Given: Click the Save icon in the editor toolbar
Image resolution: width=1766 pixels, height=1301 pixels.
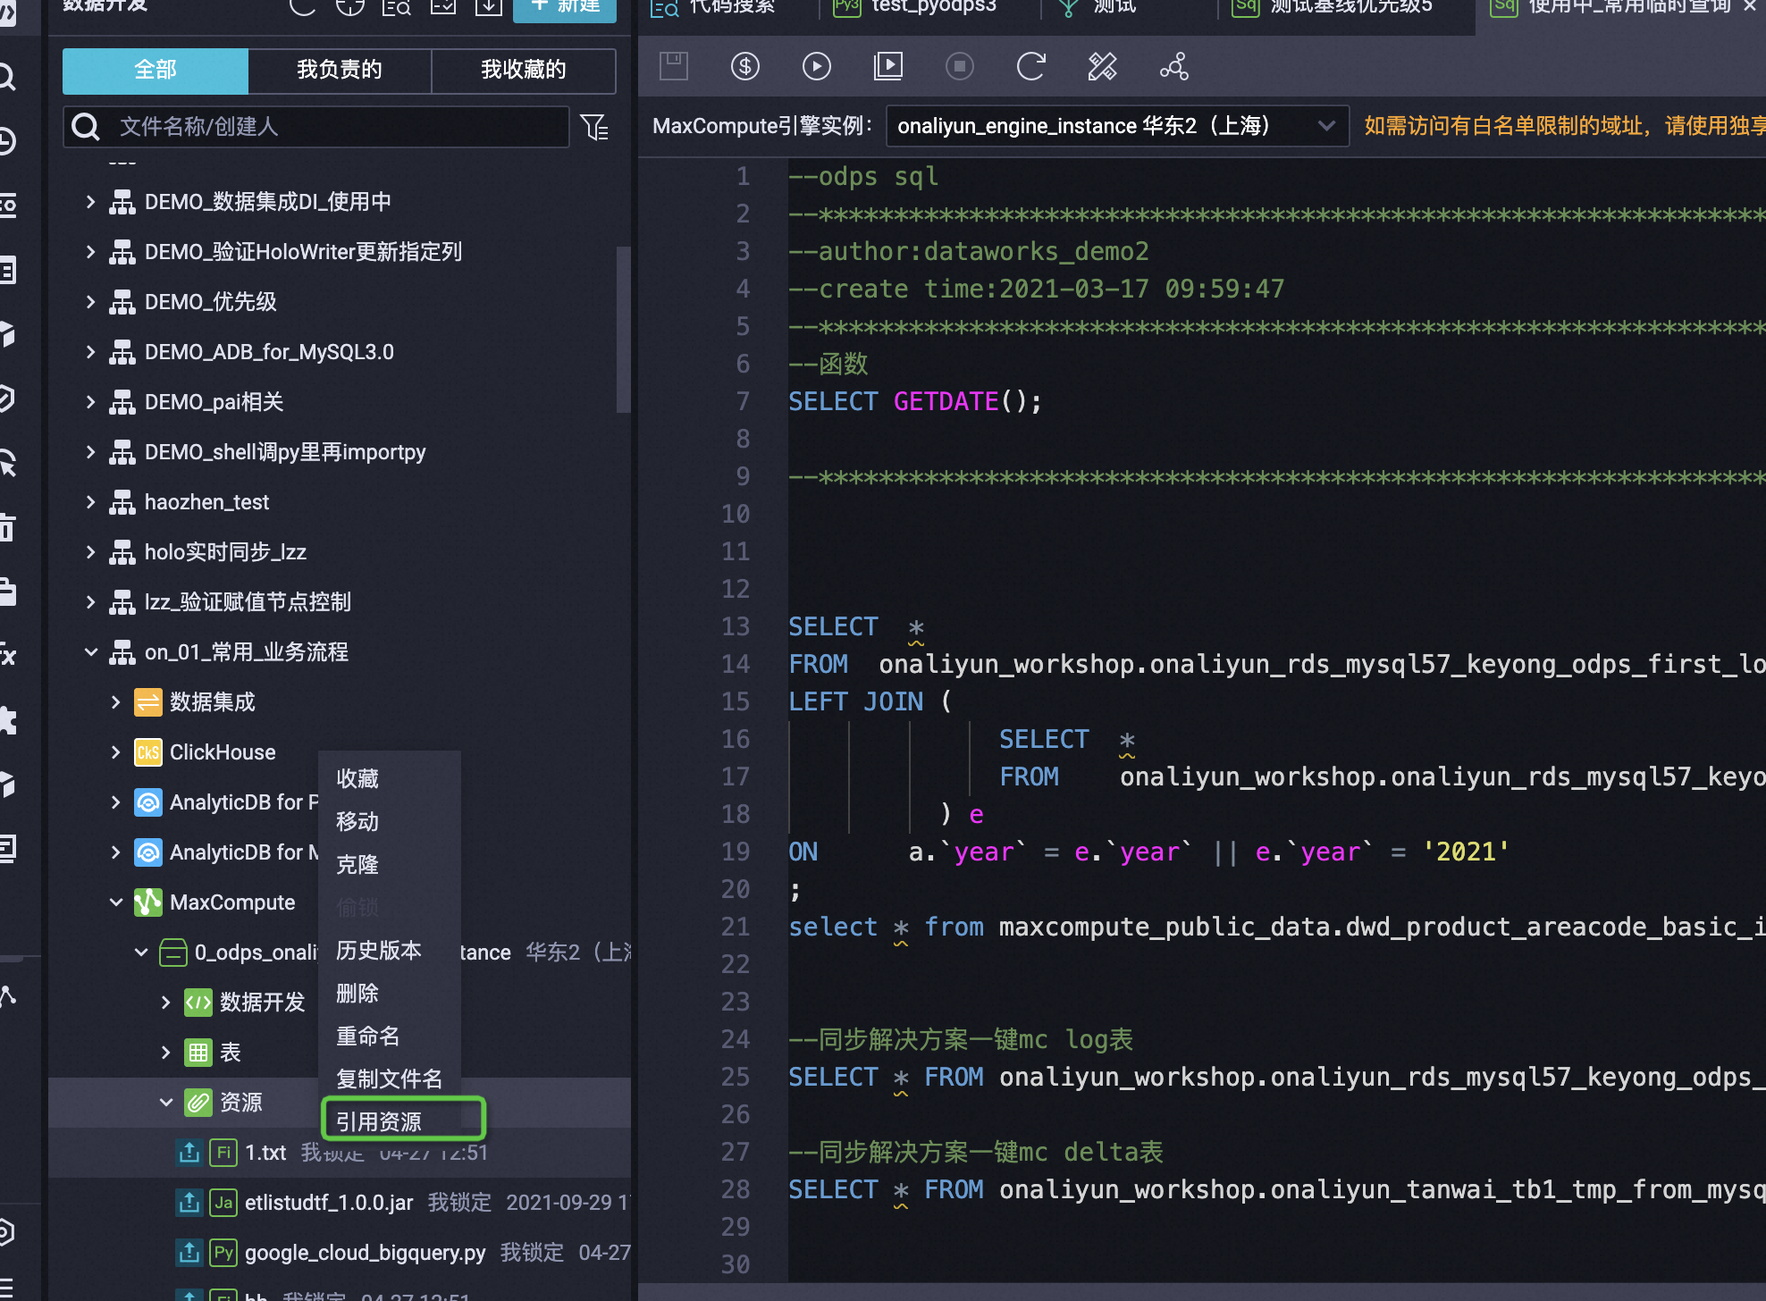Looking at the screenshot, I should 674,66.
